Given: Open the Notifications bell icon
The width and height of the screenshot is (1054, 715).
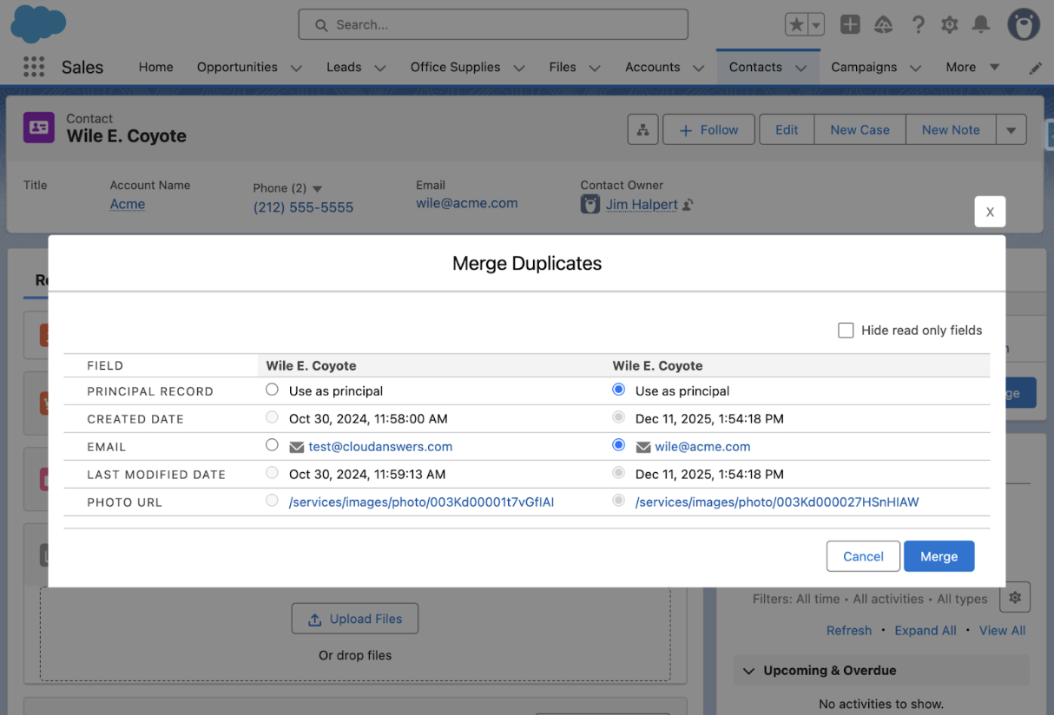Looking at the screenshot, I should (x=981, y=25).
